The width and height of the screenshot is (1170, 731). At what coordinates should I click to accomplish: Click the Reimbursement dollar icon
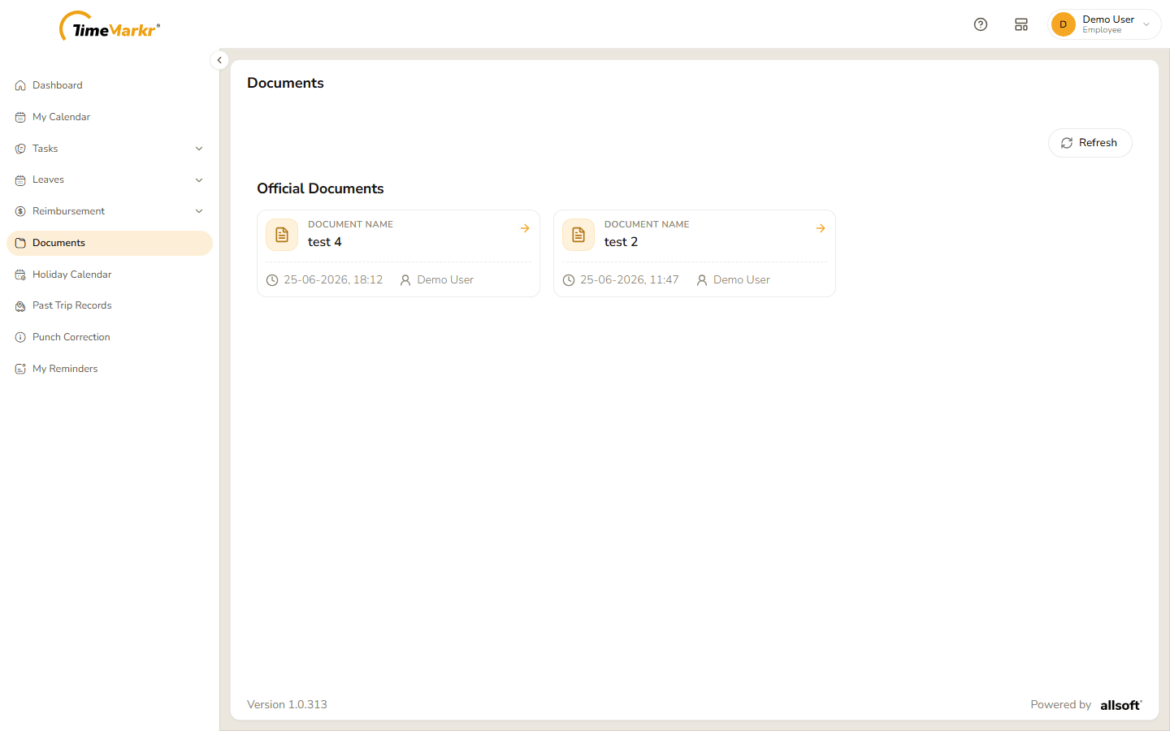tap(20, 211)
